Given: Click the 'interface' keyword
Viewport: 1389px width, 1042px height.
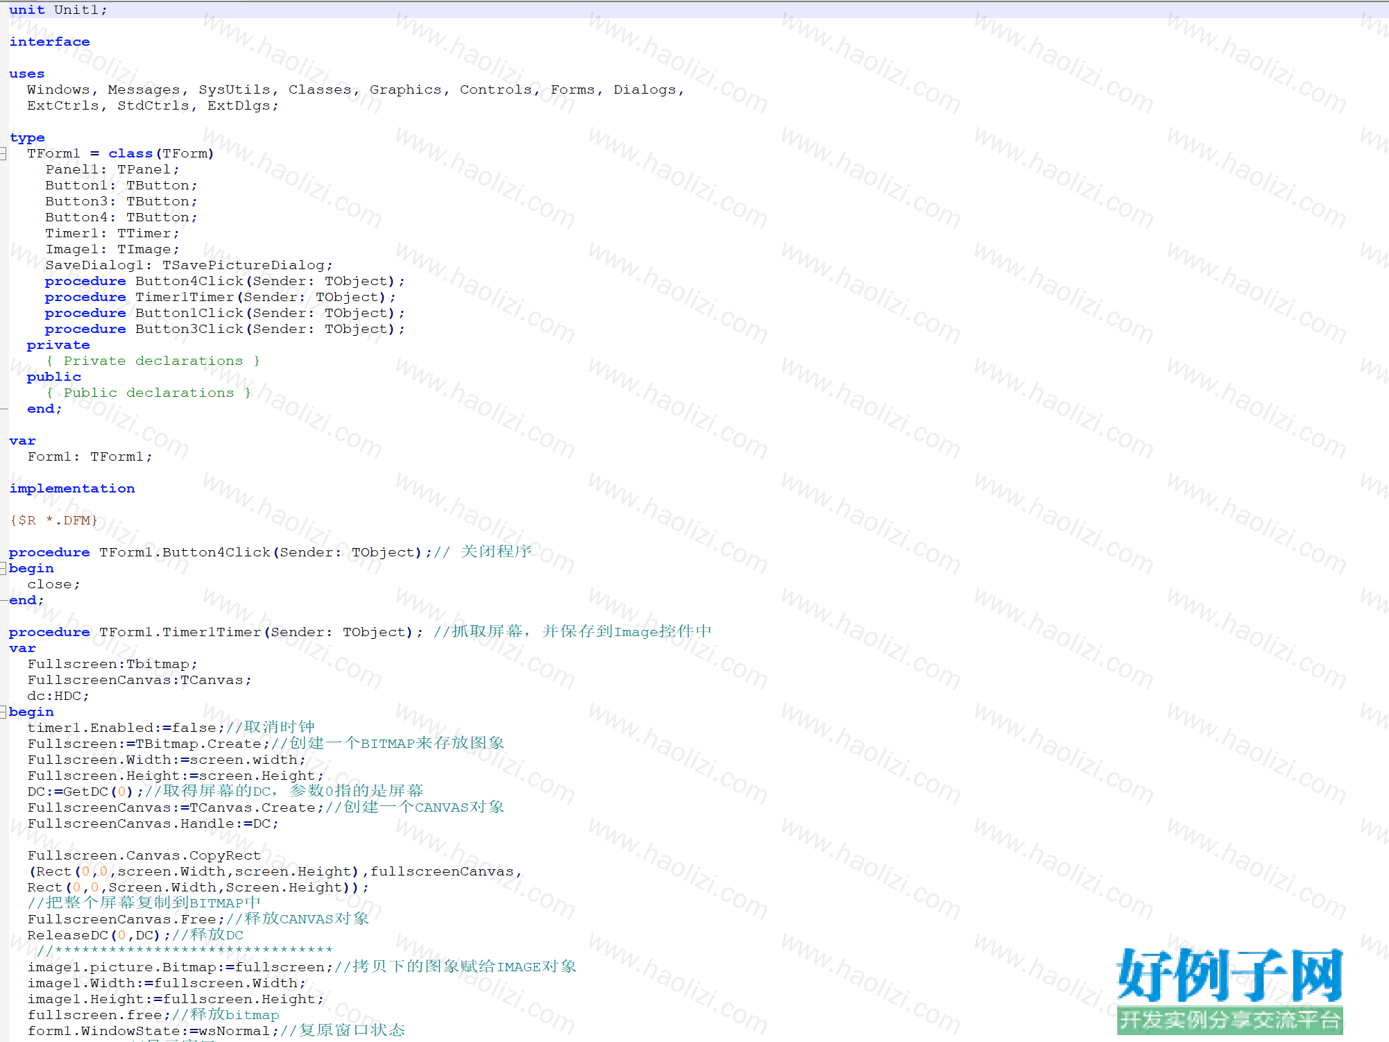Looking at the screenshot, I should point(49,42).
